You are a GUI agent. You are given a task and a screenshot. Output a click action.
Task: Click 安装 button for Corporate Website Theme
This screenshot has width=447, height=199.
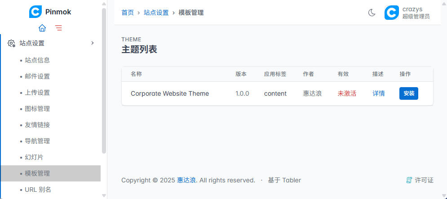coord(408,93)
